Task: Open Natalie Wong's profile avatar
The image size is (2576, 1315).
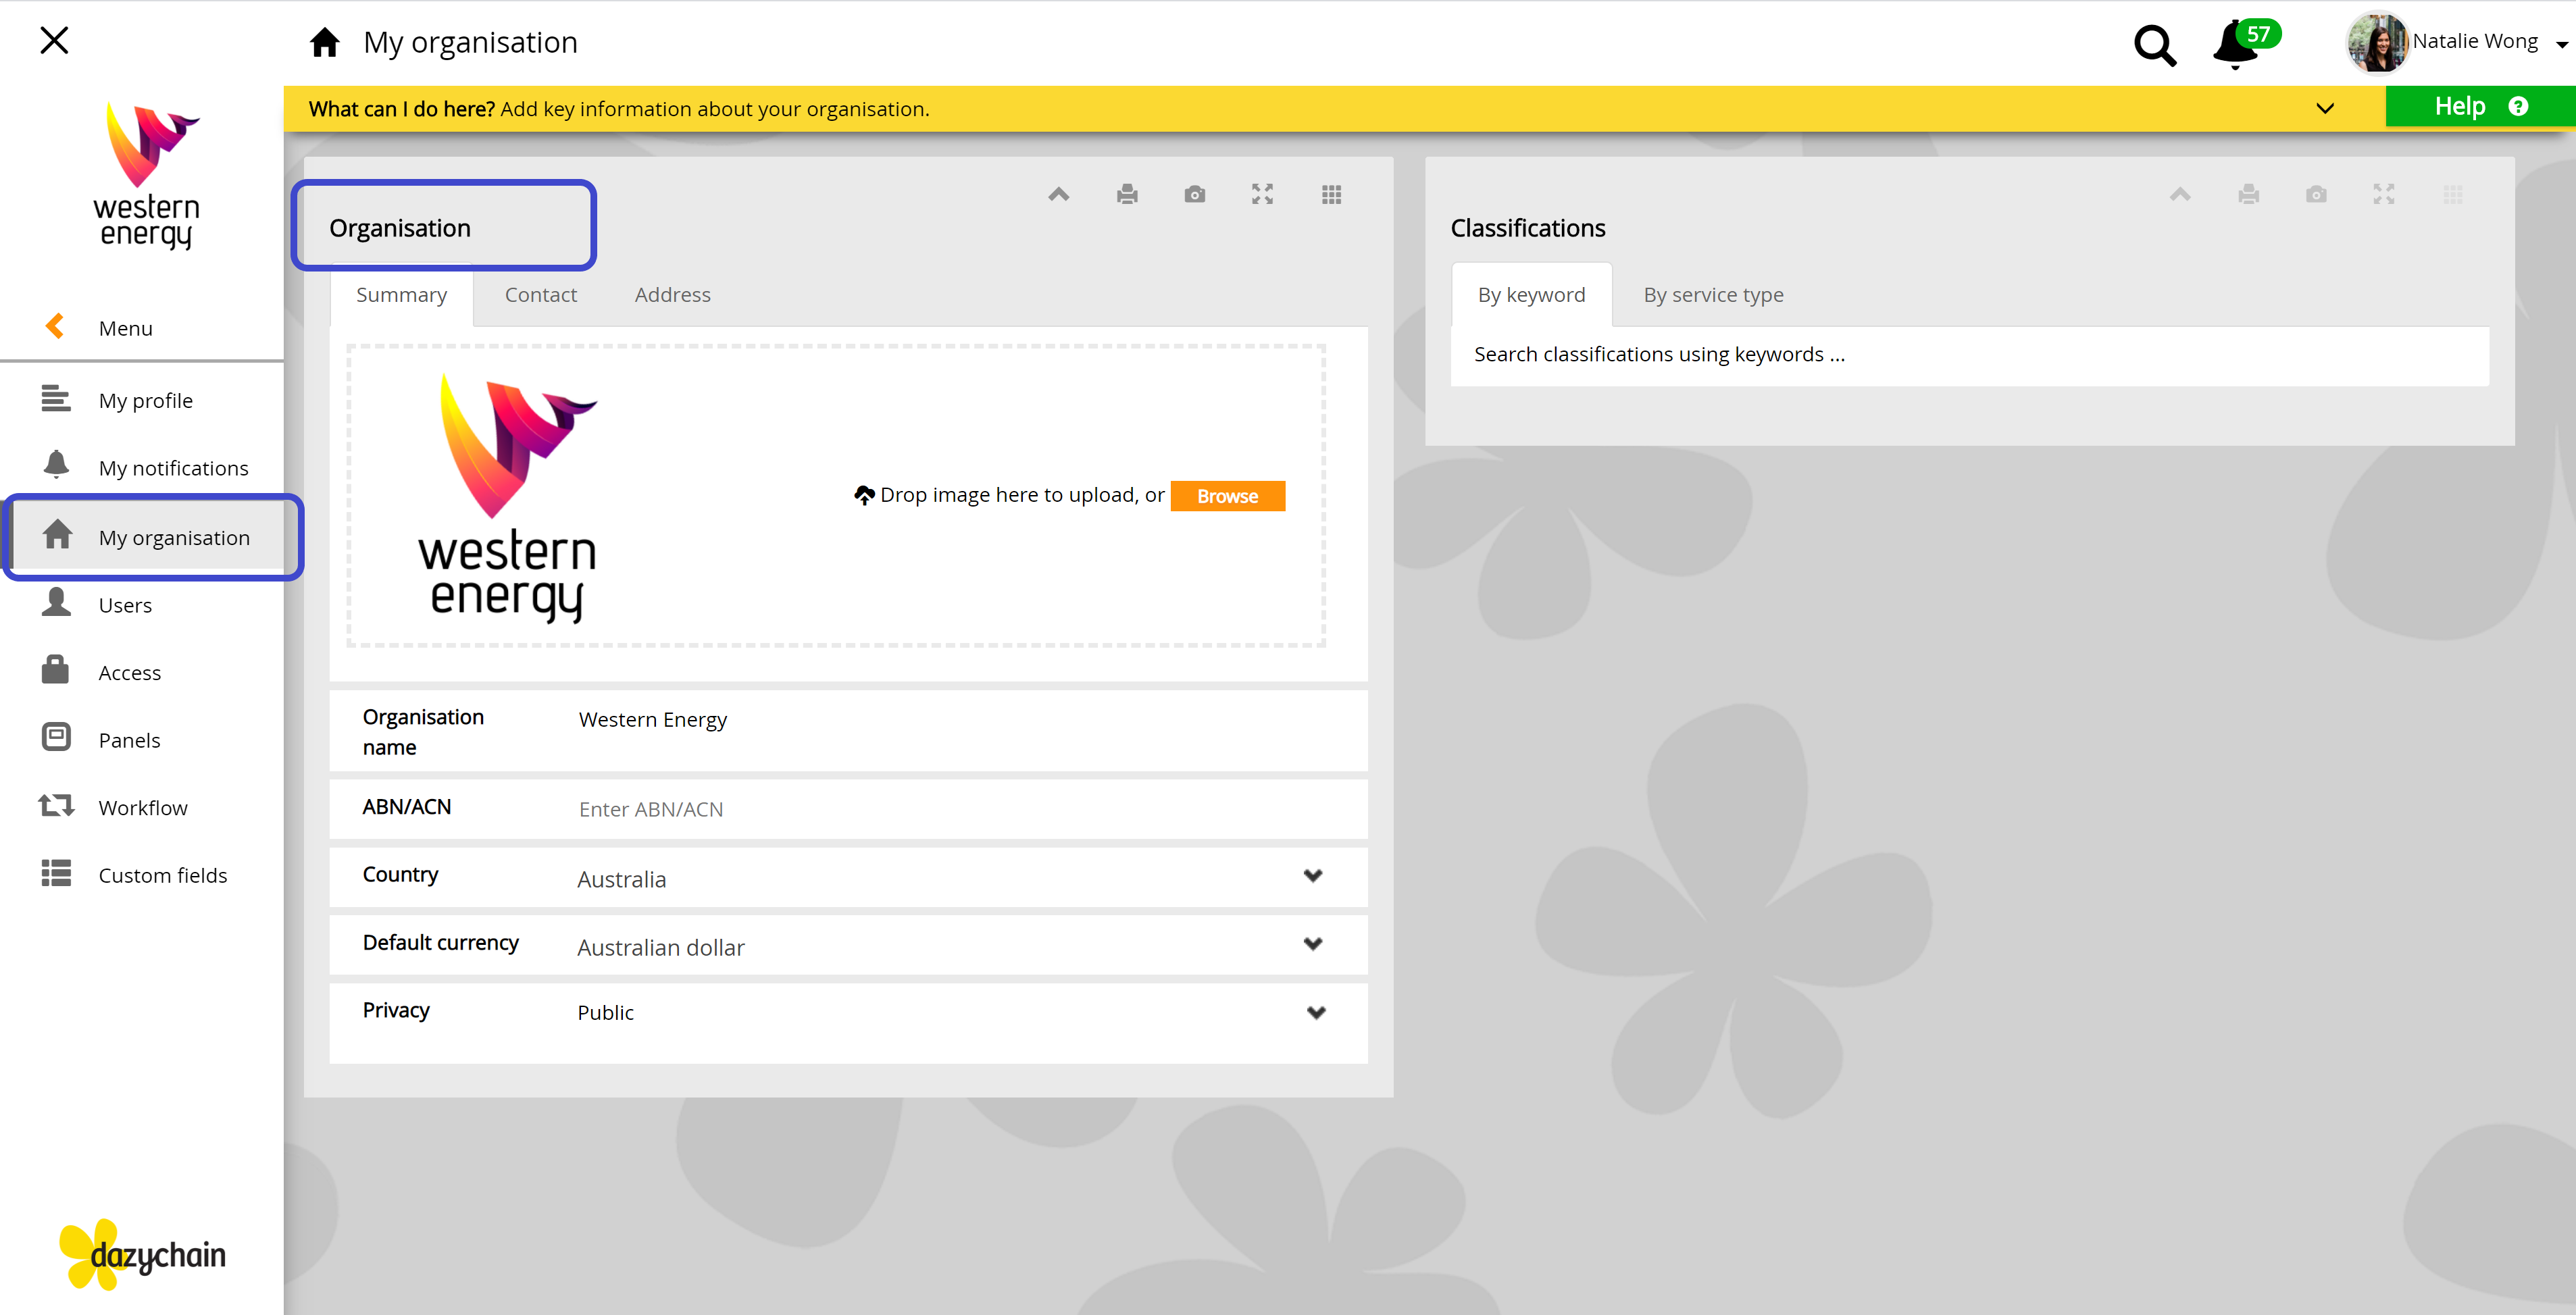Action: [2377, 43]
